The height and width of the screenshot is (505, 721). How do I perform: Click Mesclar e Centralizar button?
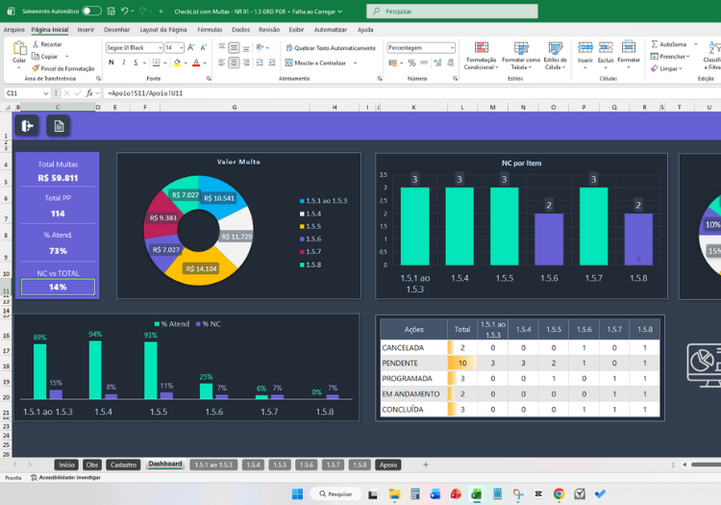pyautogui.click(x=320, y=63)
